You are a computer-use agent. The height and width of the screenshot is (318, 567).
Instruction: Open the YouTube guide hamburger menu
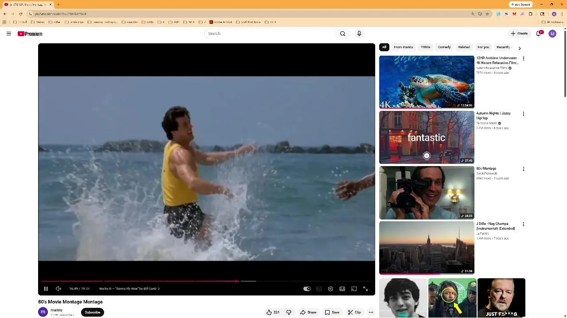(x=9, y=34)
